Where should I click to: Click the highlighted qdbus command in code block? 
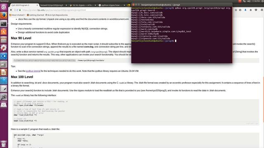[x=45, y=60]
